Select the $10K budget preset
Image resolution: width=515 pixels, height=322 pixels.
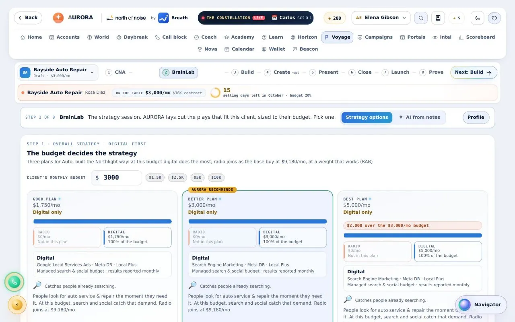[216, 178]
